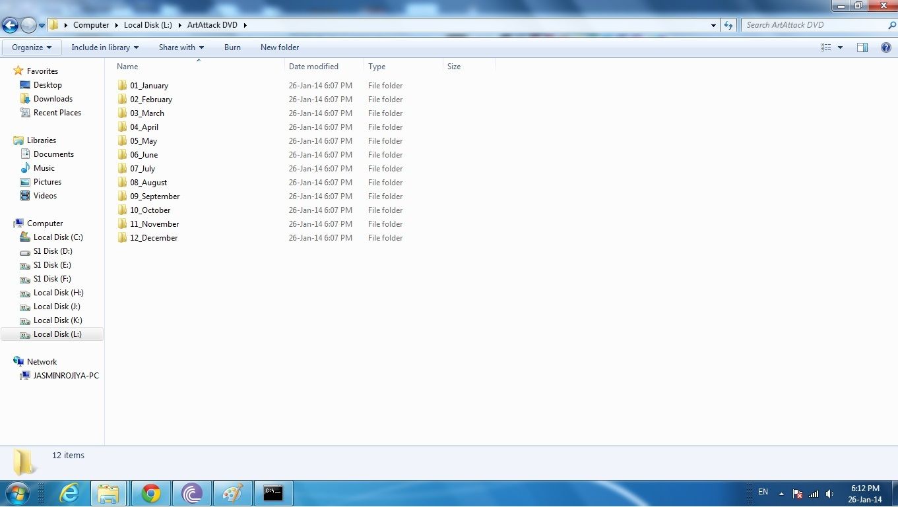Launch BitTorrent from the taskbar
The width and height of the screenshot is (898, 507).
pos(192,492)
